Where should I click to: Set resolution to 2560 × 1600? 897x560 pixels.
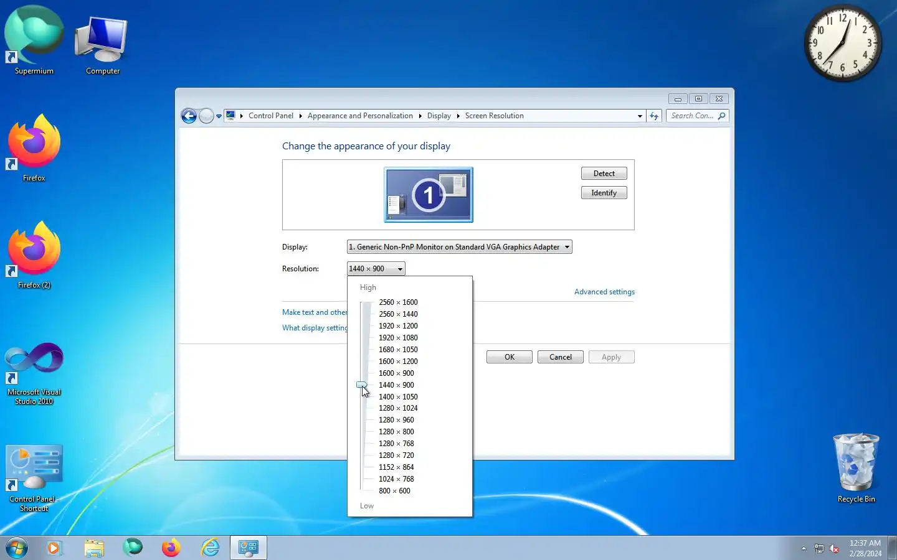tap(398, 302)
